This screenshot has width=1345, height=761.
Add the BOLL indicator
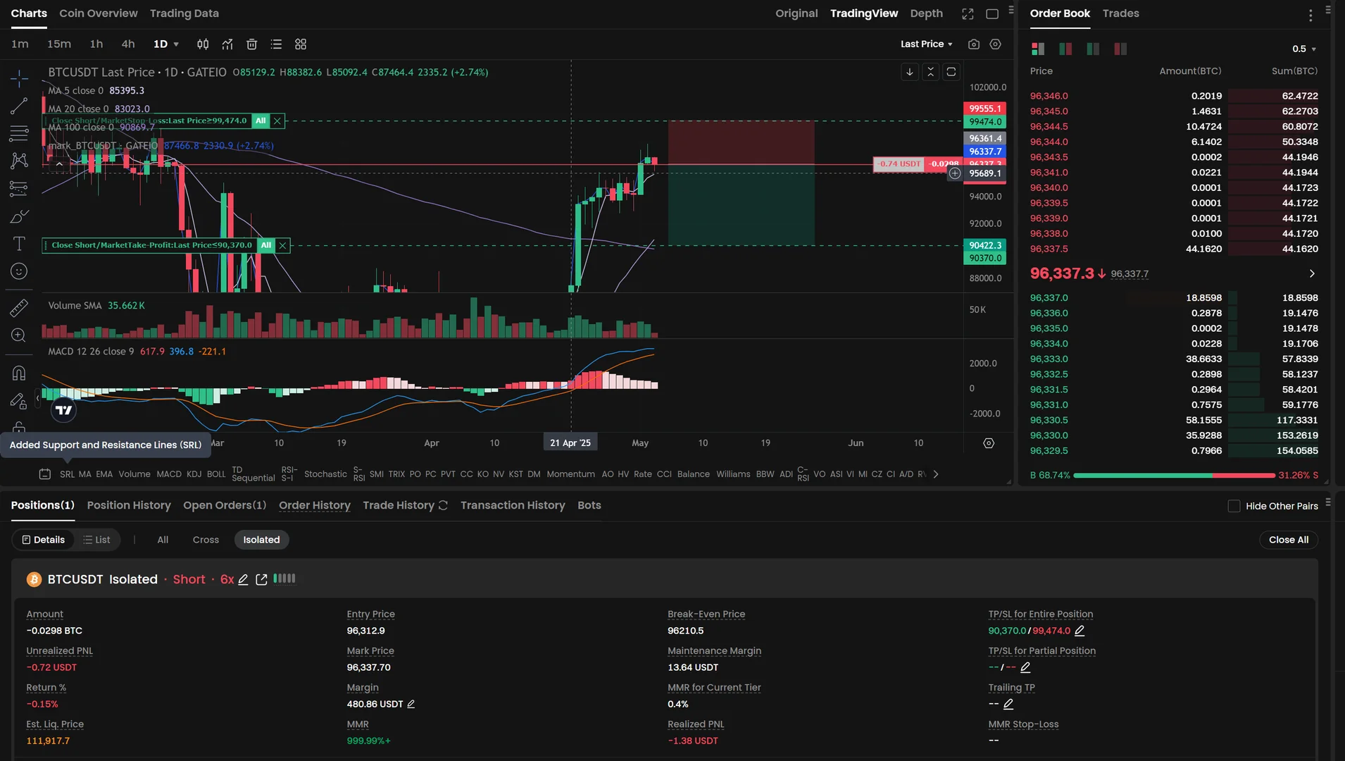click(216, 475)
